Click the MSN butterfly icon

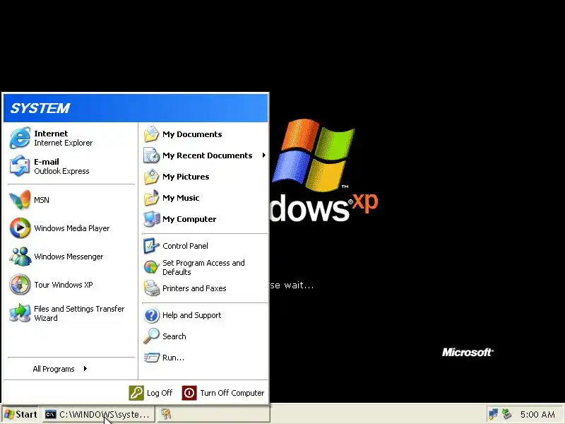[x=20, y=200]
